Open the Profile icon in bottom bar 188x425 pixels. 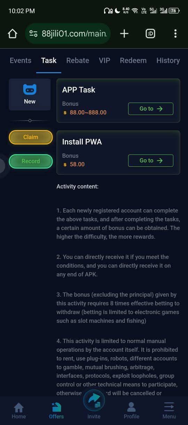(x=131, y=407)
